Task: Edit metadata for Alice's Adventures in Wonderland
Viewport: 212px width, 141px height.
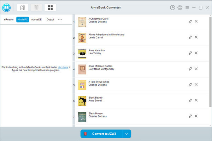Action: click(x=190, y=37)
